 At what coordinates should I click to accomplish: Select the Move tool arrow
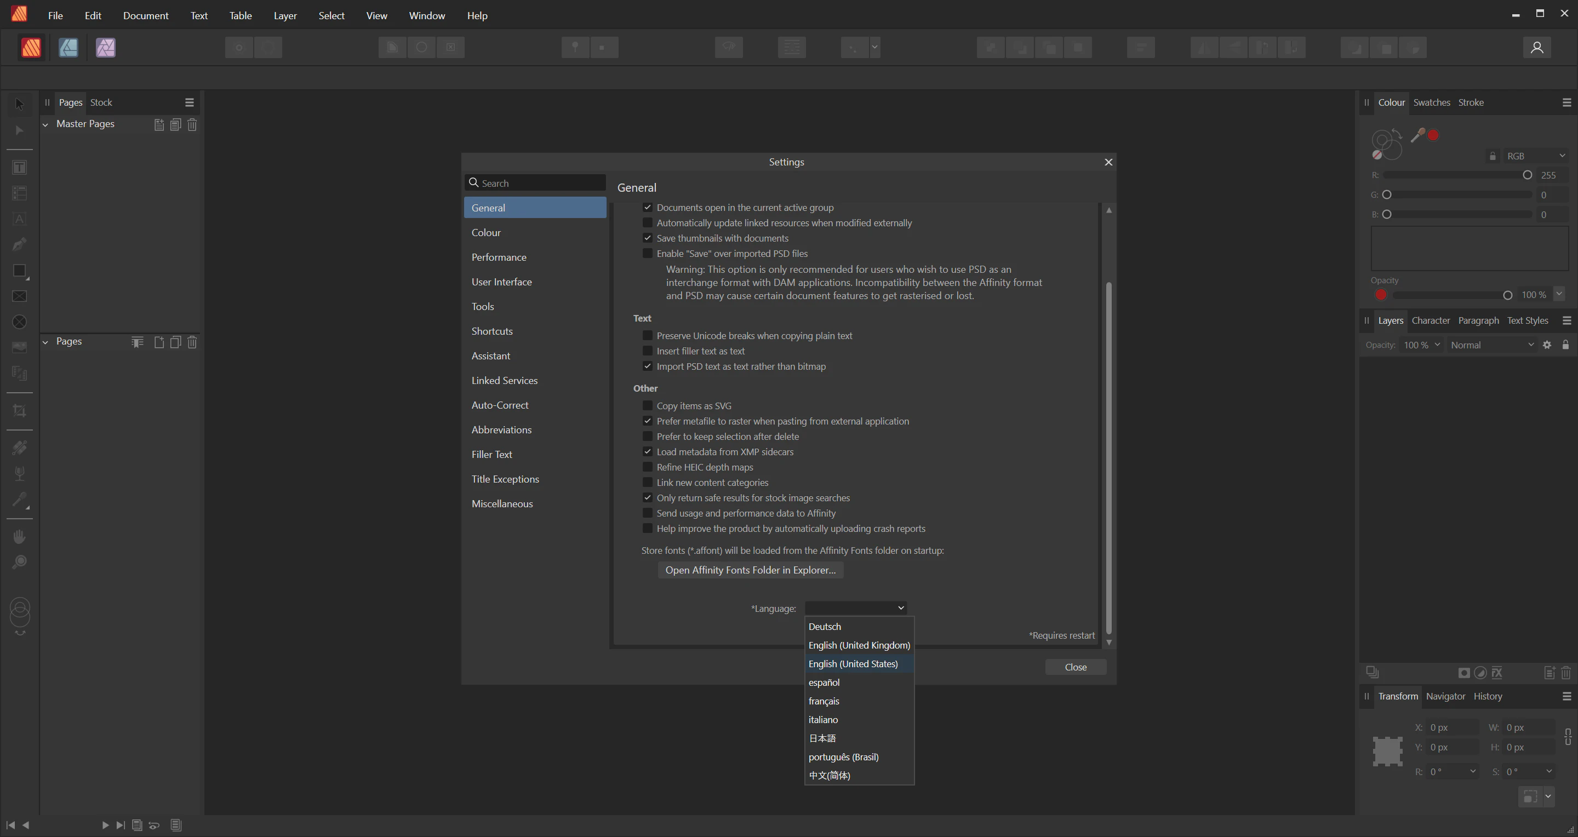point(20,105)
